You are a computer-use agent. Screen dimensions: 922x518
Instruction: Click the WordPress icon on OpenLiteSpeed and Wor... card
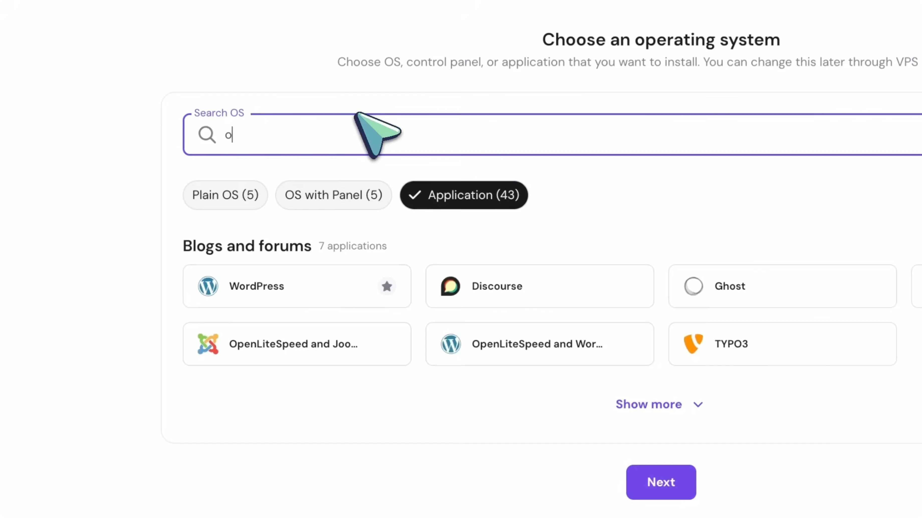pos(451,344)
